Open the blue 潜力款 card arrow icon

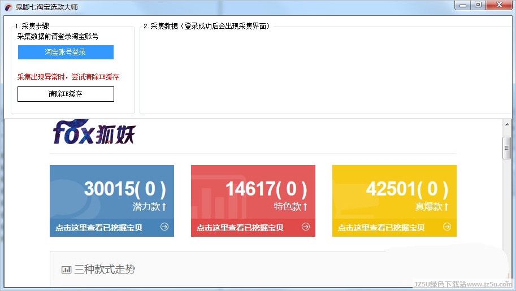point(164,227)
